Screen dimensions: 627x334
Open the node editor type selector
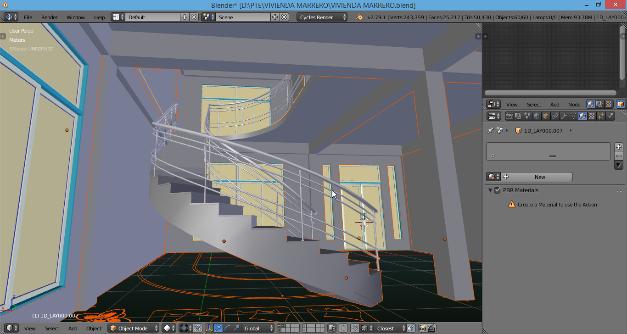click(x=493, y=104)
